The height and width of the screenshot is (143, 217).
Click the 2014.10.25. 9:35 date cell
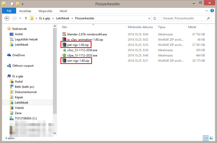pos(138,45)
